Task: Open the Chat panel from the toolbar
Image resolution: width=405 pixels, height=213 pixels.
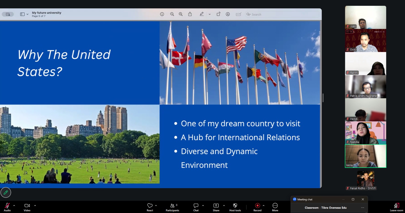Action: [196, 207]
